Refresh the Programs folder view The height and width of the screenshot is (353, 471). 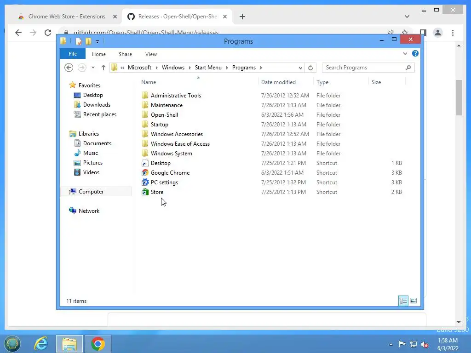pyautogui.click(x=310, y=68)
